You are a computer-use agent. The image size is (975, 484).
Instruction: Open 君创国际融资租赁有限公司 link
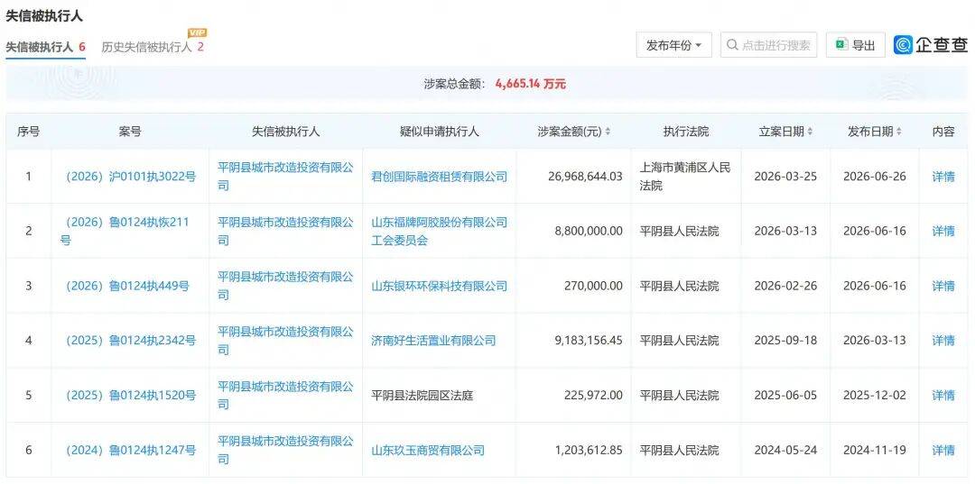(x=439, y=177)
